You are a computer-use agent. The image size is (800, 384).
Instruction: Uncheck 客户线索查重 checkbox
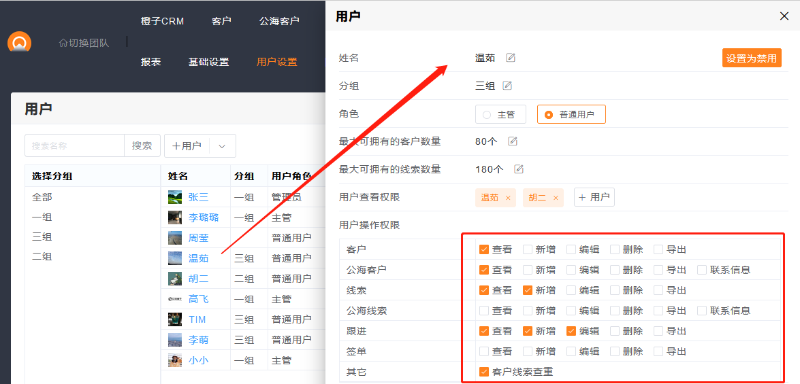(x=484, y=372)
